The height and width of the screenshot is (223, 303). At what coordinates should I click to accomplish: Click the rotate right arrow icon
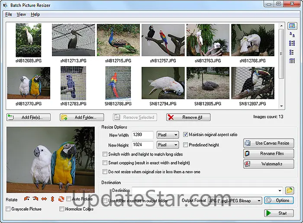coord(35,199)
